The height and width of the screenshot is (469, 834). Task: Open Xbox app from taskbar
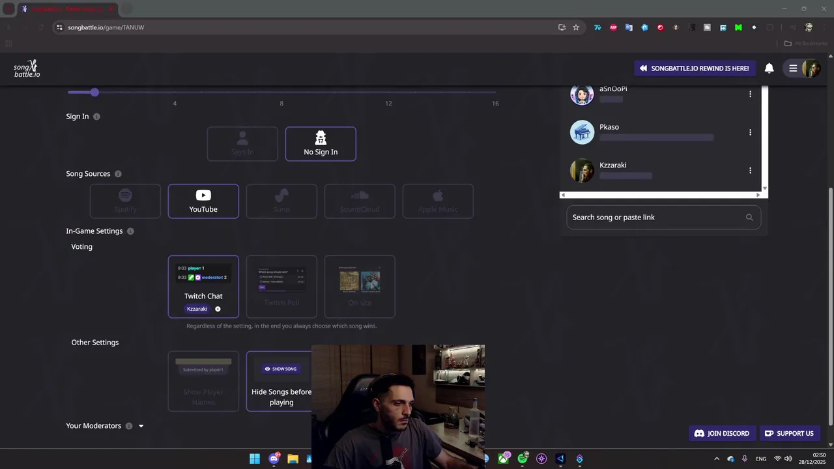(504, 459)
